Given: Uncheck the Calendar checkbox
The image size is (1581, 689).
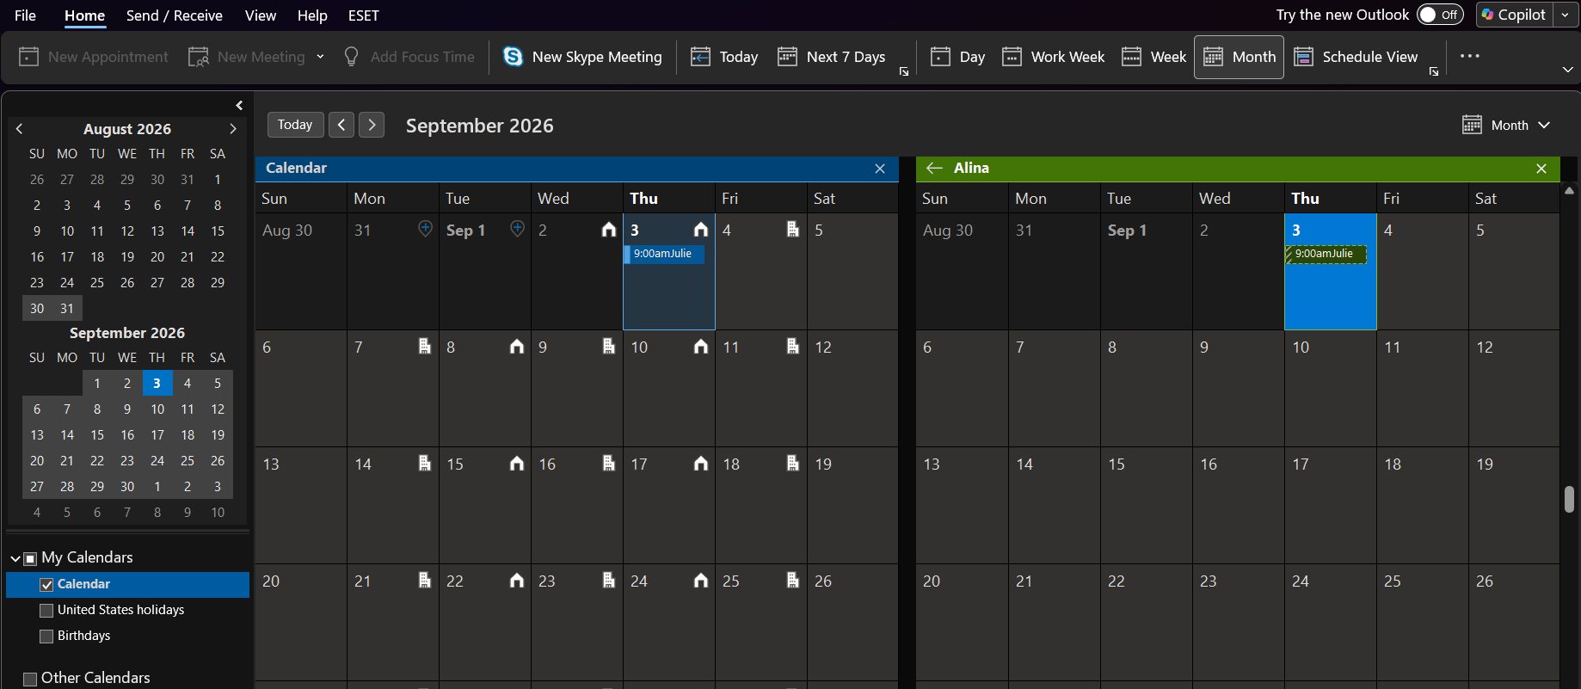Looking at the screenshot, I should point(47,585).
